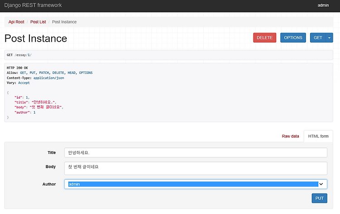Click the Body field label
Viewport: 340px width, 214px height.
tap(50, 166)
